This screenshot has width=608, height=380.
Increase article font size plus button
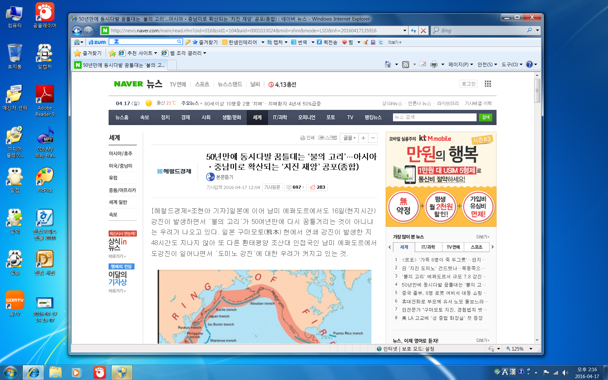[363, 138]
